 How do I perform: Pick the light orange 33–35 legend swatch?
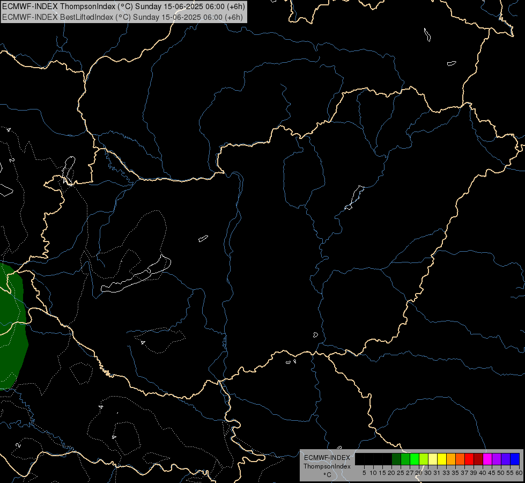(451, 459)
